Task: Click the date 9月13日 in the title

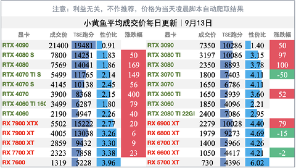Action: [x=198, y=23]
